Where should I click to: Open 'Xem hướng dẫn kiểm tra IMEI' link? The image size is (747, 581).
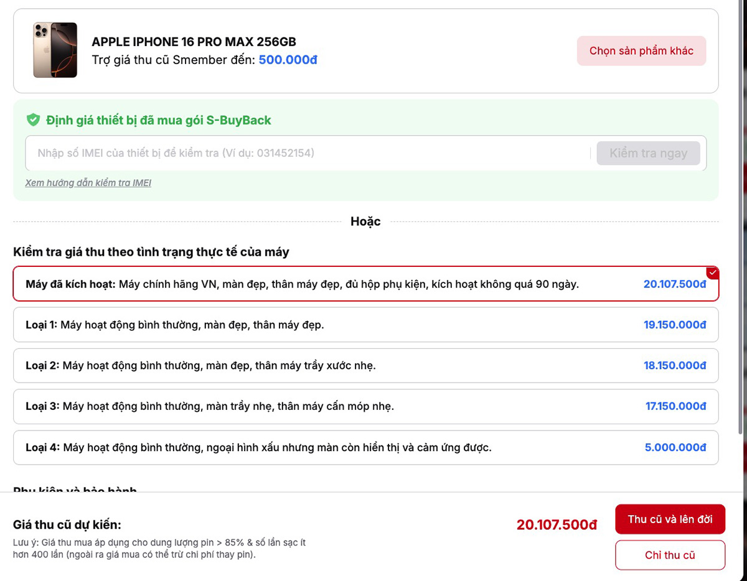click(x=88, y=183)
